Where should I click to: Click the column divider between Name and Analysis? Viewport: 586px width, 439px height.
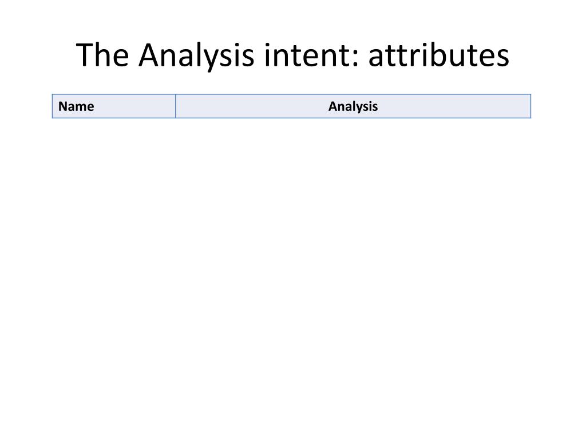tap(175, 106)
